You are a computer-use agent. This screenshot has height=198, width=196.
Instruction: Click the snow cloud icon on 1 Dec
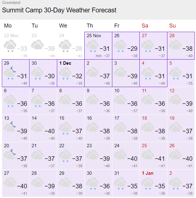coord(65,73)
